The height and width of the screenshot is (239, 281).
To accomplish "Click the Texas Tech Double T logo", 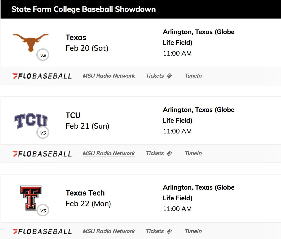I will click(x=31, y=198).
